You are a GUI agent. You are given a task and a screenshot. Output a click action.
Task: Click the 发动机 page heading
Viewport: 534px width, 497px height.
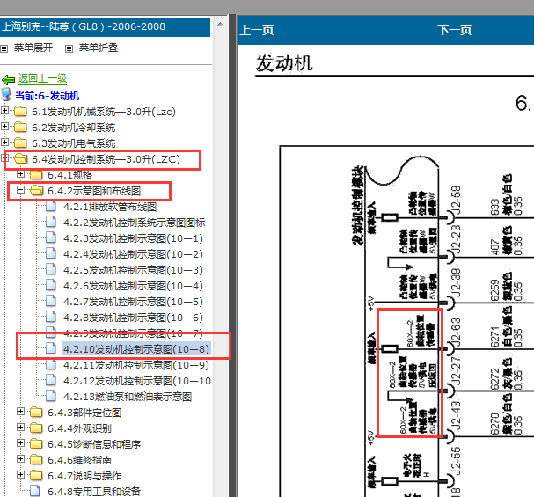click(x=284, y=63)
